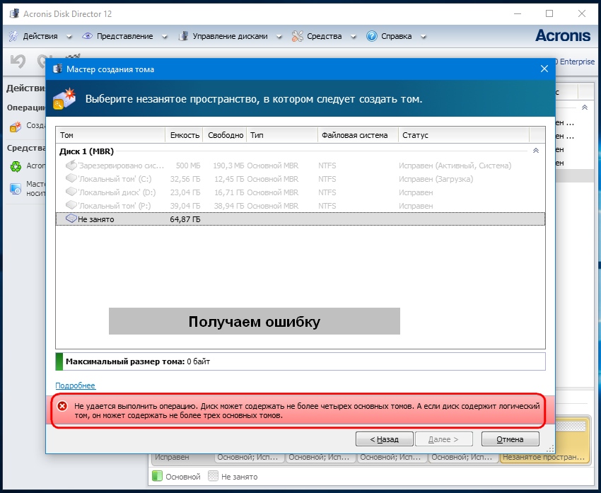The height and width of the screenshot is (493, 601).
Task: Click the Справка help icon
Action: (372, 36)
